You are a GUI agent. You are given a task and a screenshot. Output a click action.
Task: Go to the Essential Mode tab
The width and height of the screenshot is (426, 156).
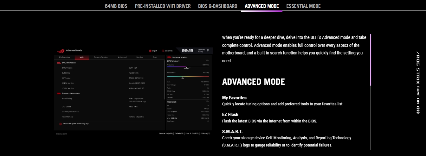click(x=303, y=6)
